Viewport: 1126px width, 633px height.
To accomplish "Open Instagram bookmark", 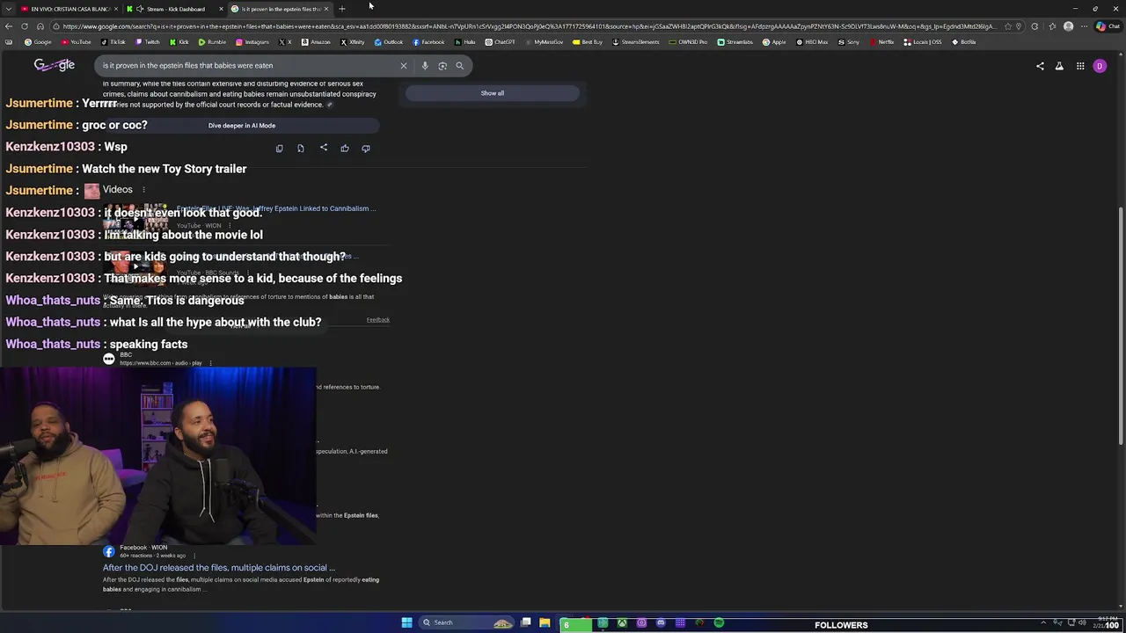I will (x=252, y=42).
